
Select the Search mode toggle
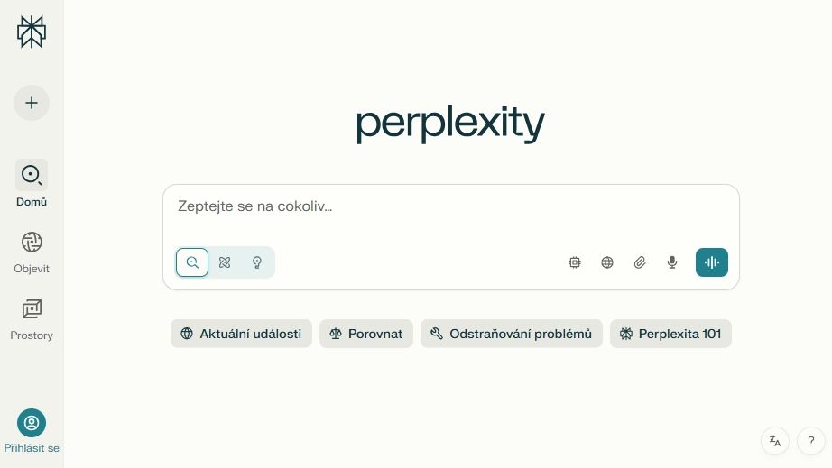(x=192, y=262)
